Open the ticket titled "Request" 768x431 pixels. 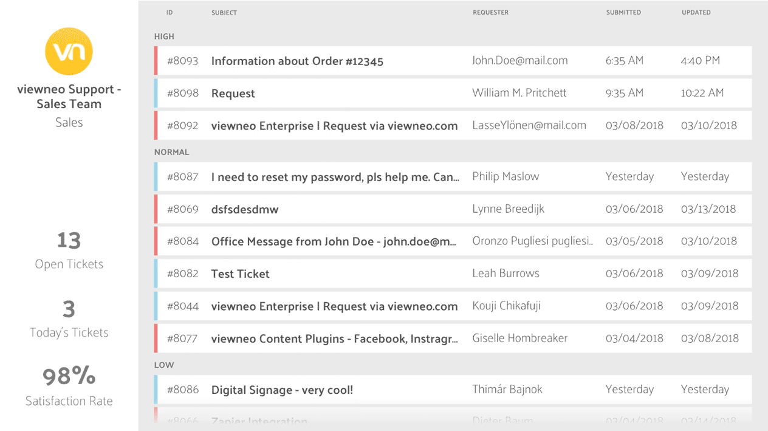pos(233,94)
